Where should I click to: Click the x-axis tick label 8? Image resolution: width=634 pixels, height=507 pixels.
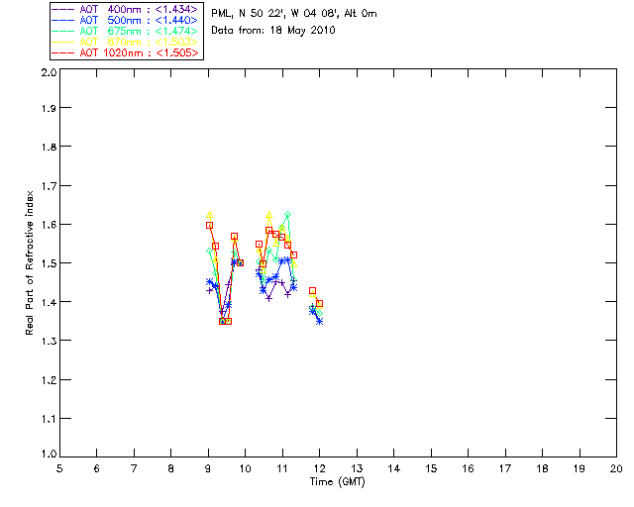coord(170,468)
